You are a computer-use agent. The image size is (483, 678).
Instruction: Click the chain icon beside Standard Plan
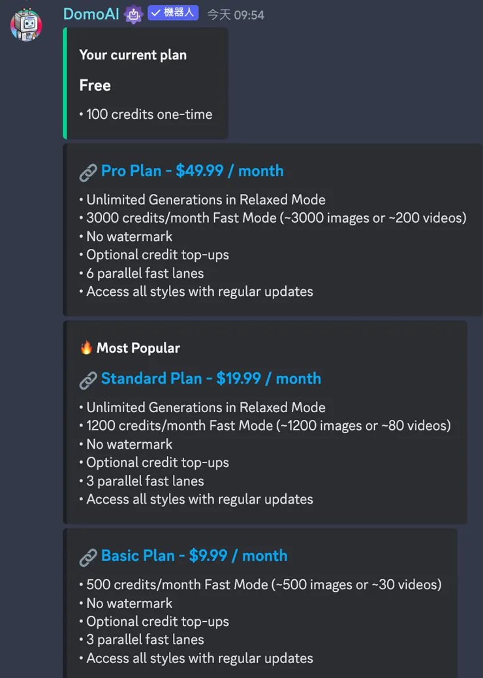87,379
